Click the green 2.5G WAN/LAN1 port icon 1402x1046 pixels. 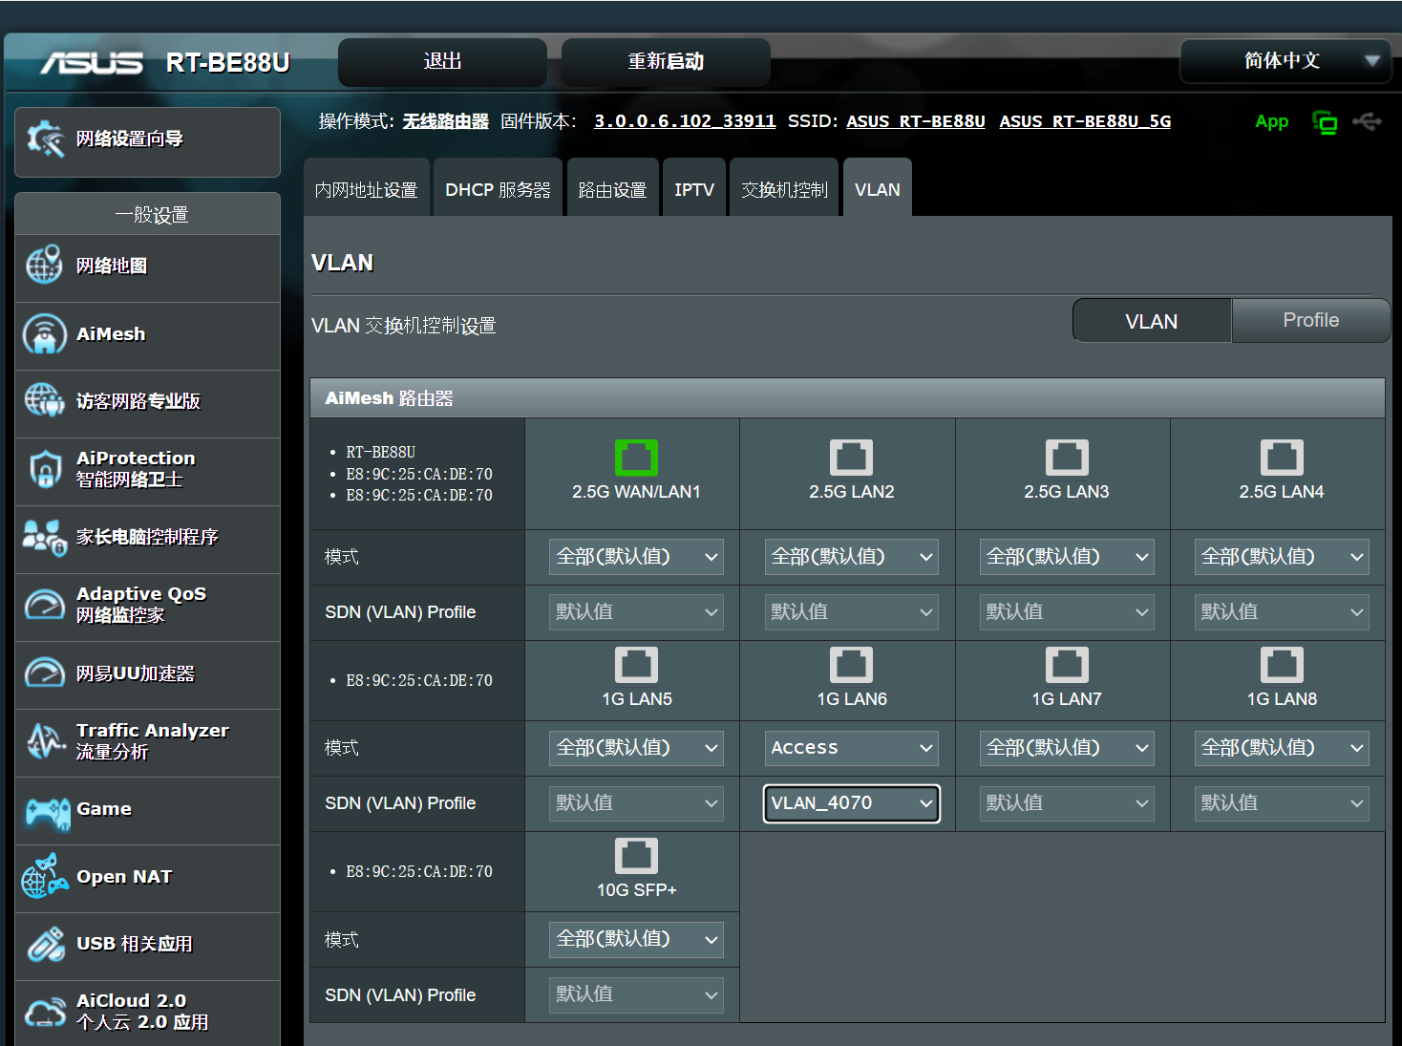(636, 458)
